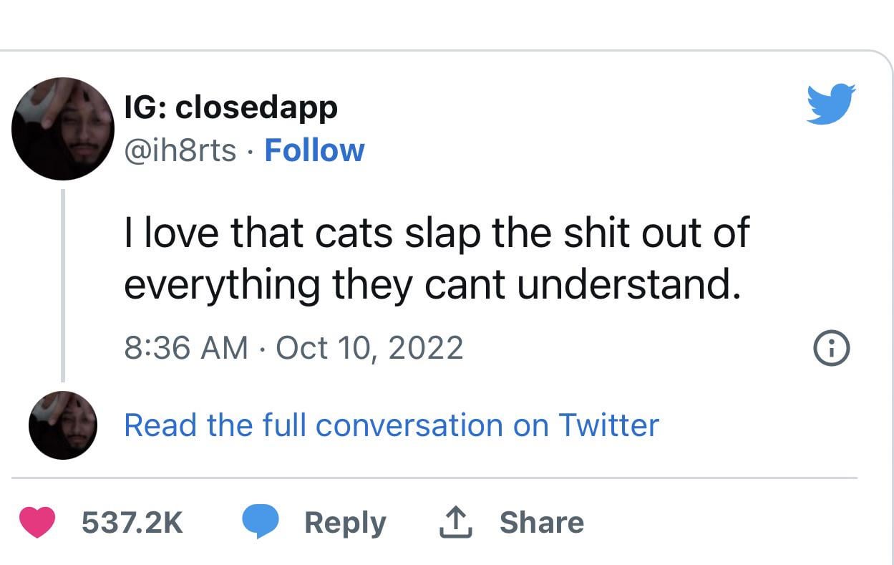Screen dimensions: 894x565
Task: Click the 537.2K likes count
Action: coord(132,522)
